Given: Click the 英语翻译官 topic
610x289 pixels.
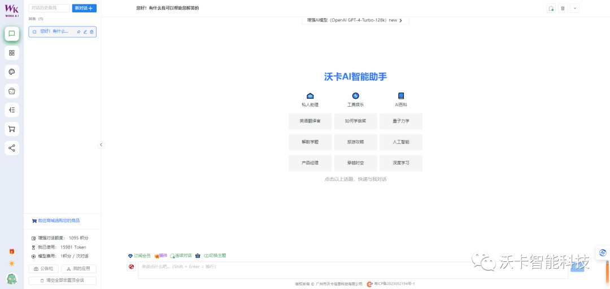Looking at the screenshot, I should click(x=310, y=121).
